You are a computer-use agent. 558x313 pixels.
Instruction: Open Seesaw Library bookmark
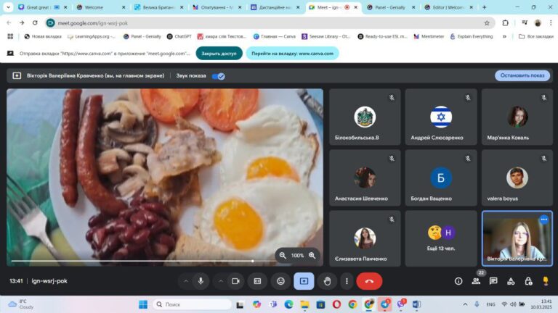coord(326,36)
